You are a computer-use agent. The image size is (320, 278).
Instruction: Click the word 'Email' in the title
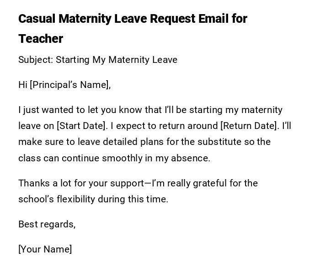click(x=215, y=19)
